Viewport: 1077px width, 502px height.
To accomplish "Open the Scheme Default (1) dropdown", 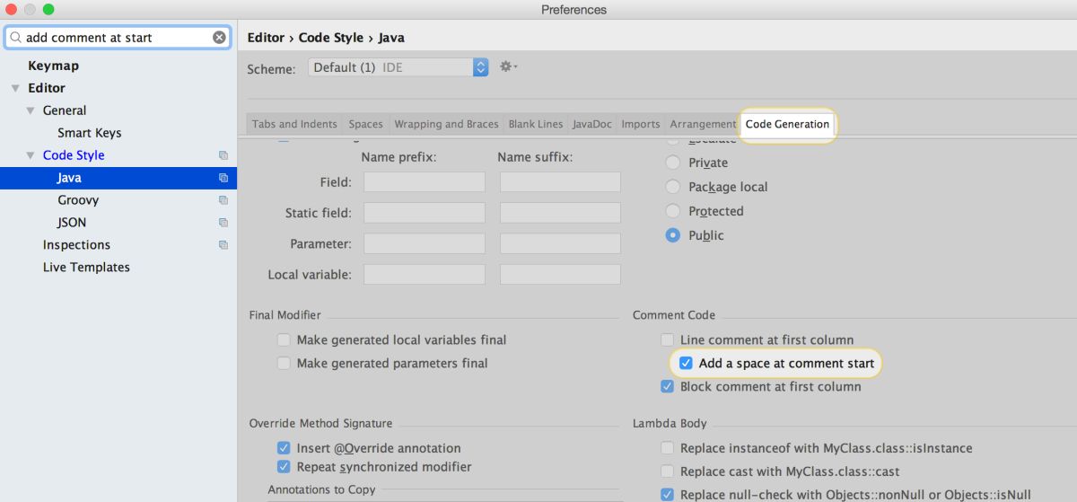I will [398, 67].
